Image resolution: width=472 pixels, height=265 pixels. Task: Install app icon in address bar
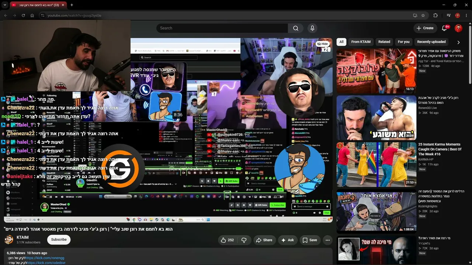415,15
